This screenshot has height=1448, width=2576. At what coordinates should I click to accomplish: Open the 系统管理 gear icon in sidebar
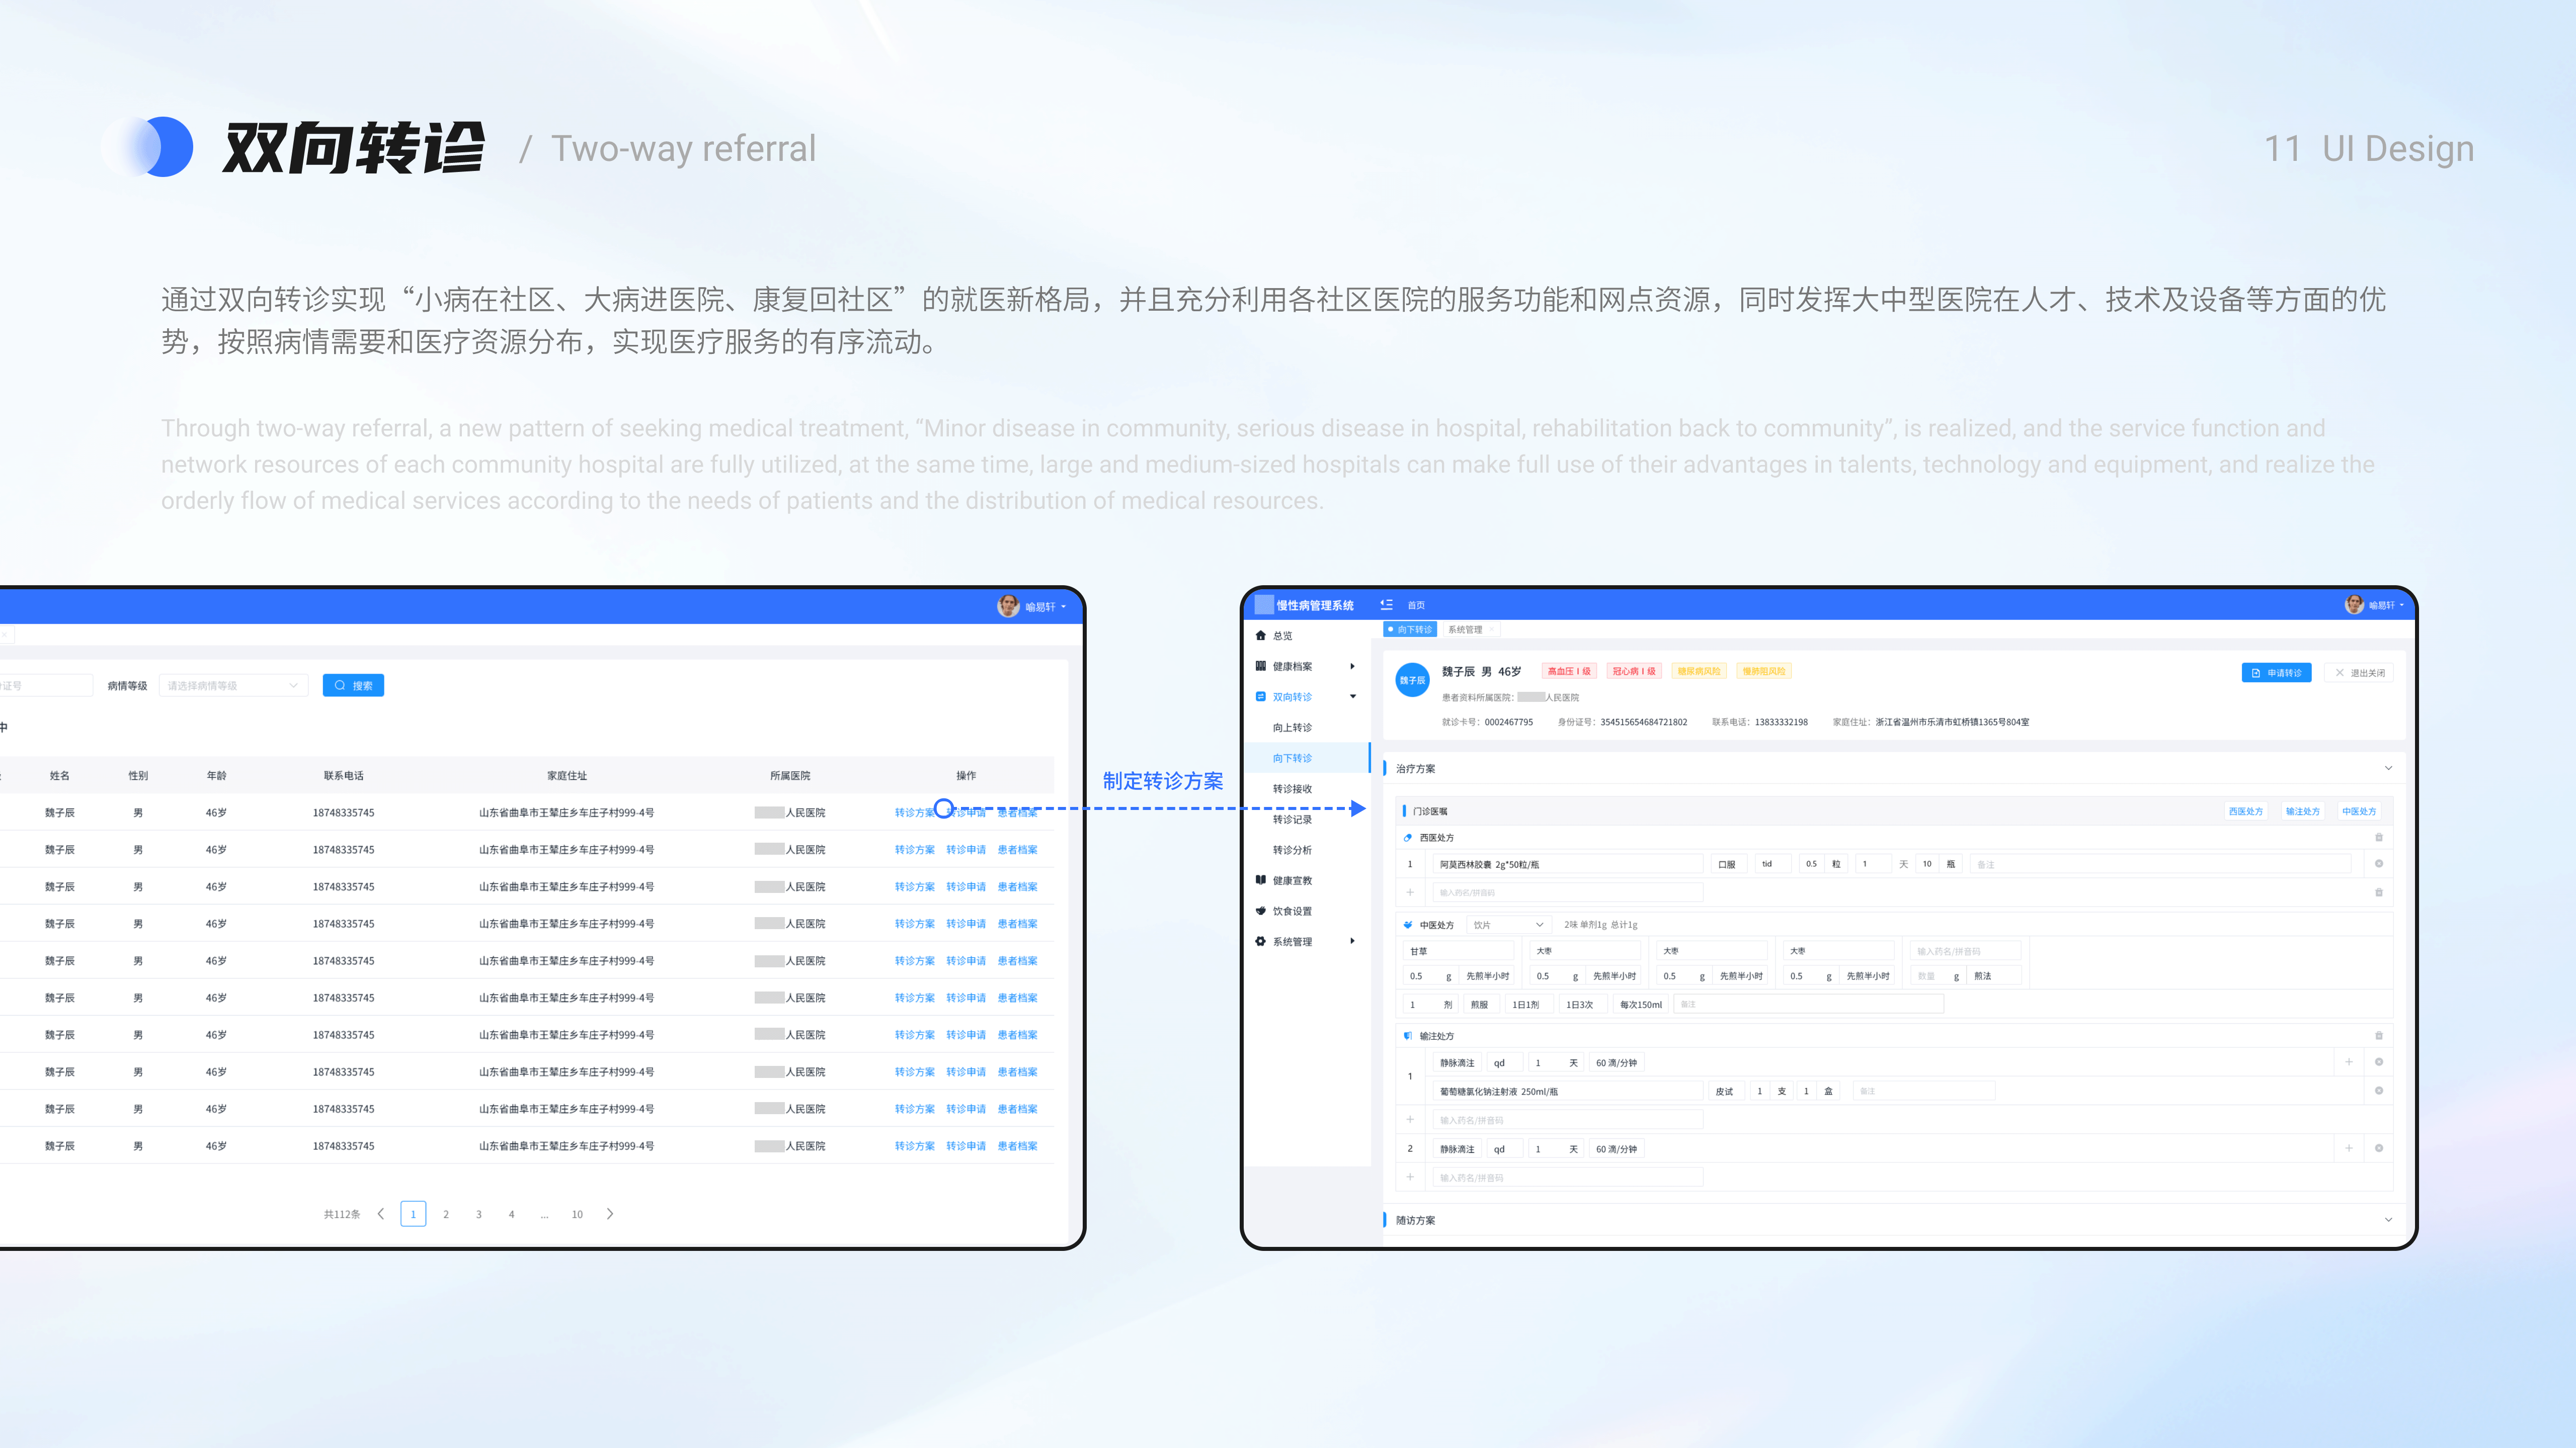coord(1260,941)
